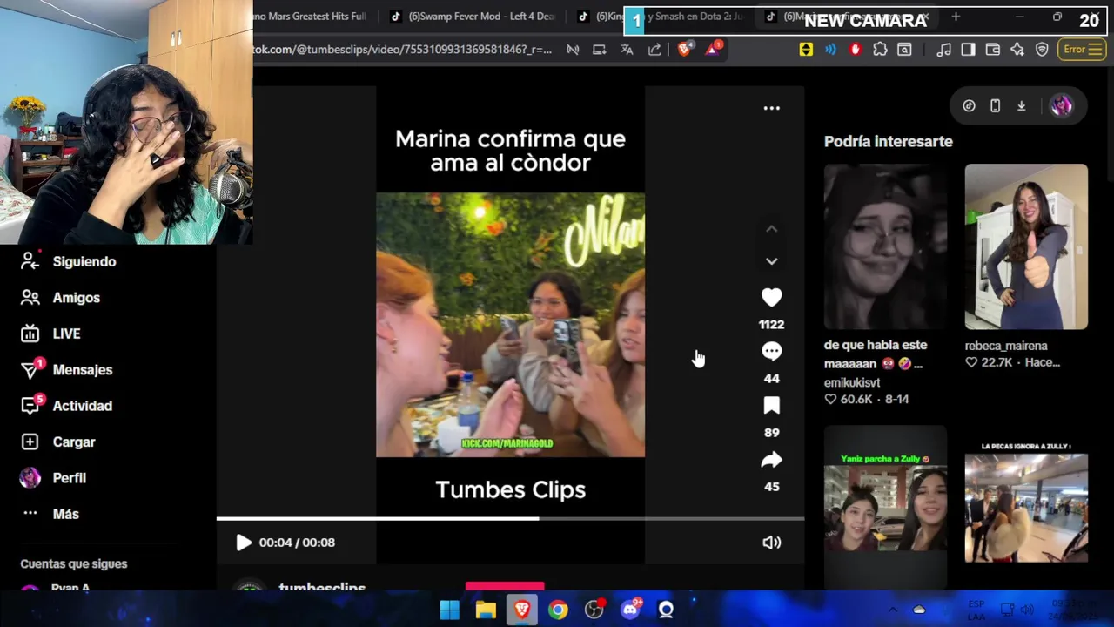Open the Brave Wallet icon
This screenshot has height=627, width=1114.
(992, 50)
